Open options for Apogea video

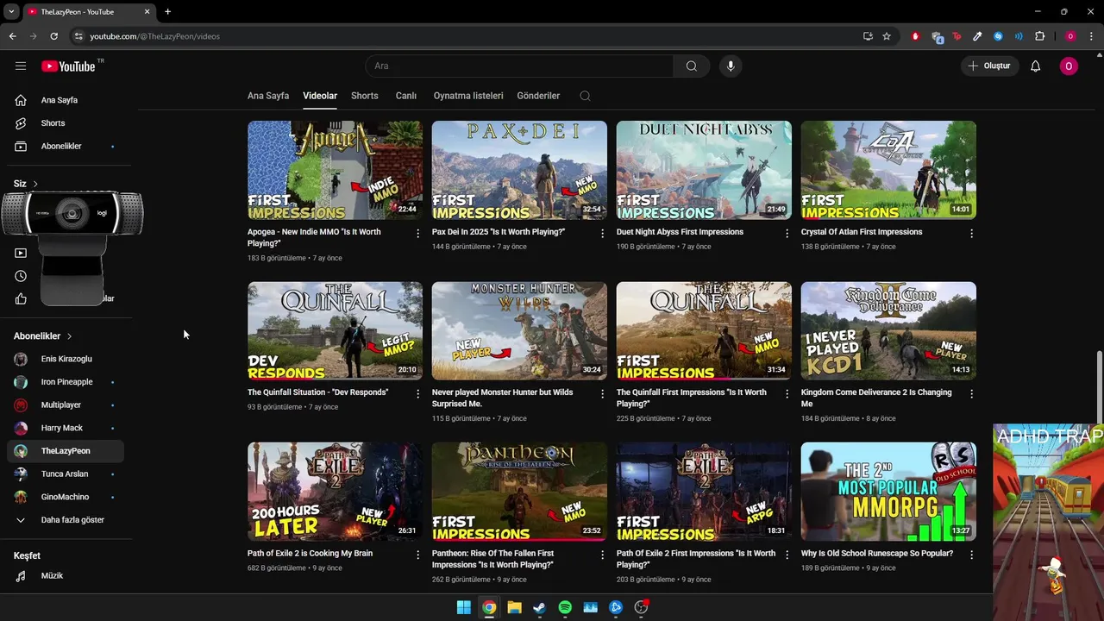418,234
